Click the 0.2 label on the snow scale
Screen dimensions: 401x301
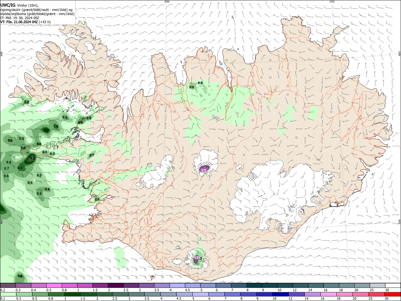[3, 290]
